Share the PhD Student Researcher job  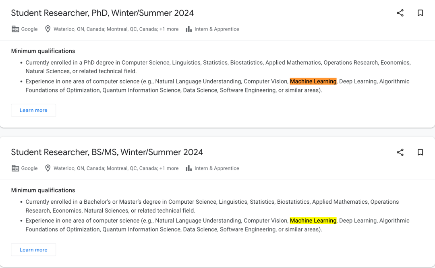point(400,13)
